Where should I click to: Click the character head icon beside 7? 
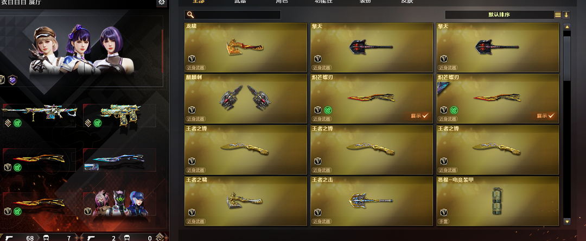[x=46, y=238]
